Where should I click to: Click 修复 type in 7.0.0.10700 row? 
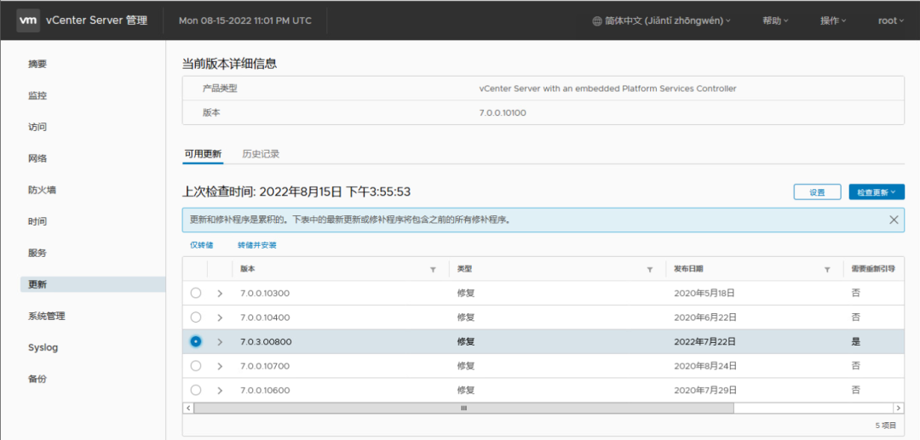(x=466, y=366)
